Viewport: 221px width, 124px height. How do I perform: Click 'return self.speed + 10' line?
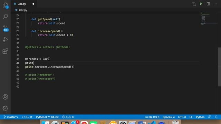pyautogui.click(x=56, y=35)
